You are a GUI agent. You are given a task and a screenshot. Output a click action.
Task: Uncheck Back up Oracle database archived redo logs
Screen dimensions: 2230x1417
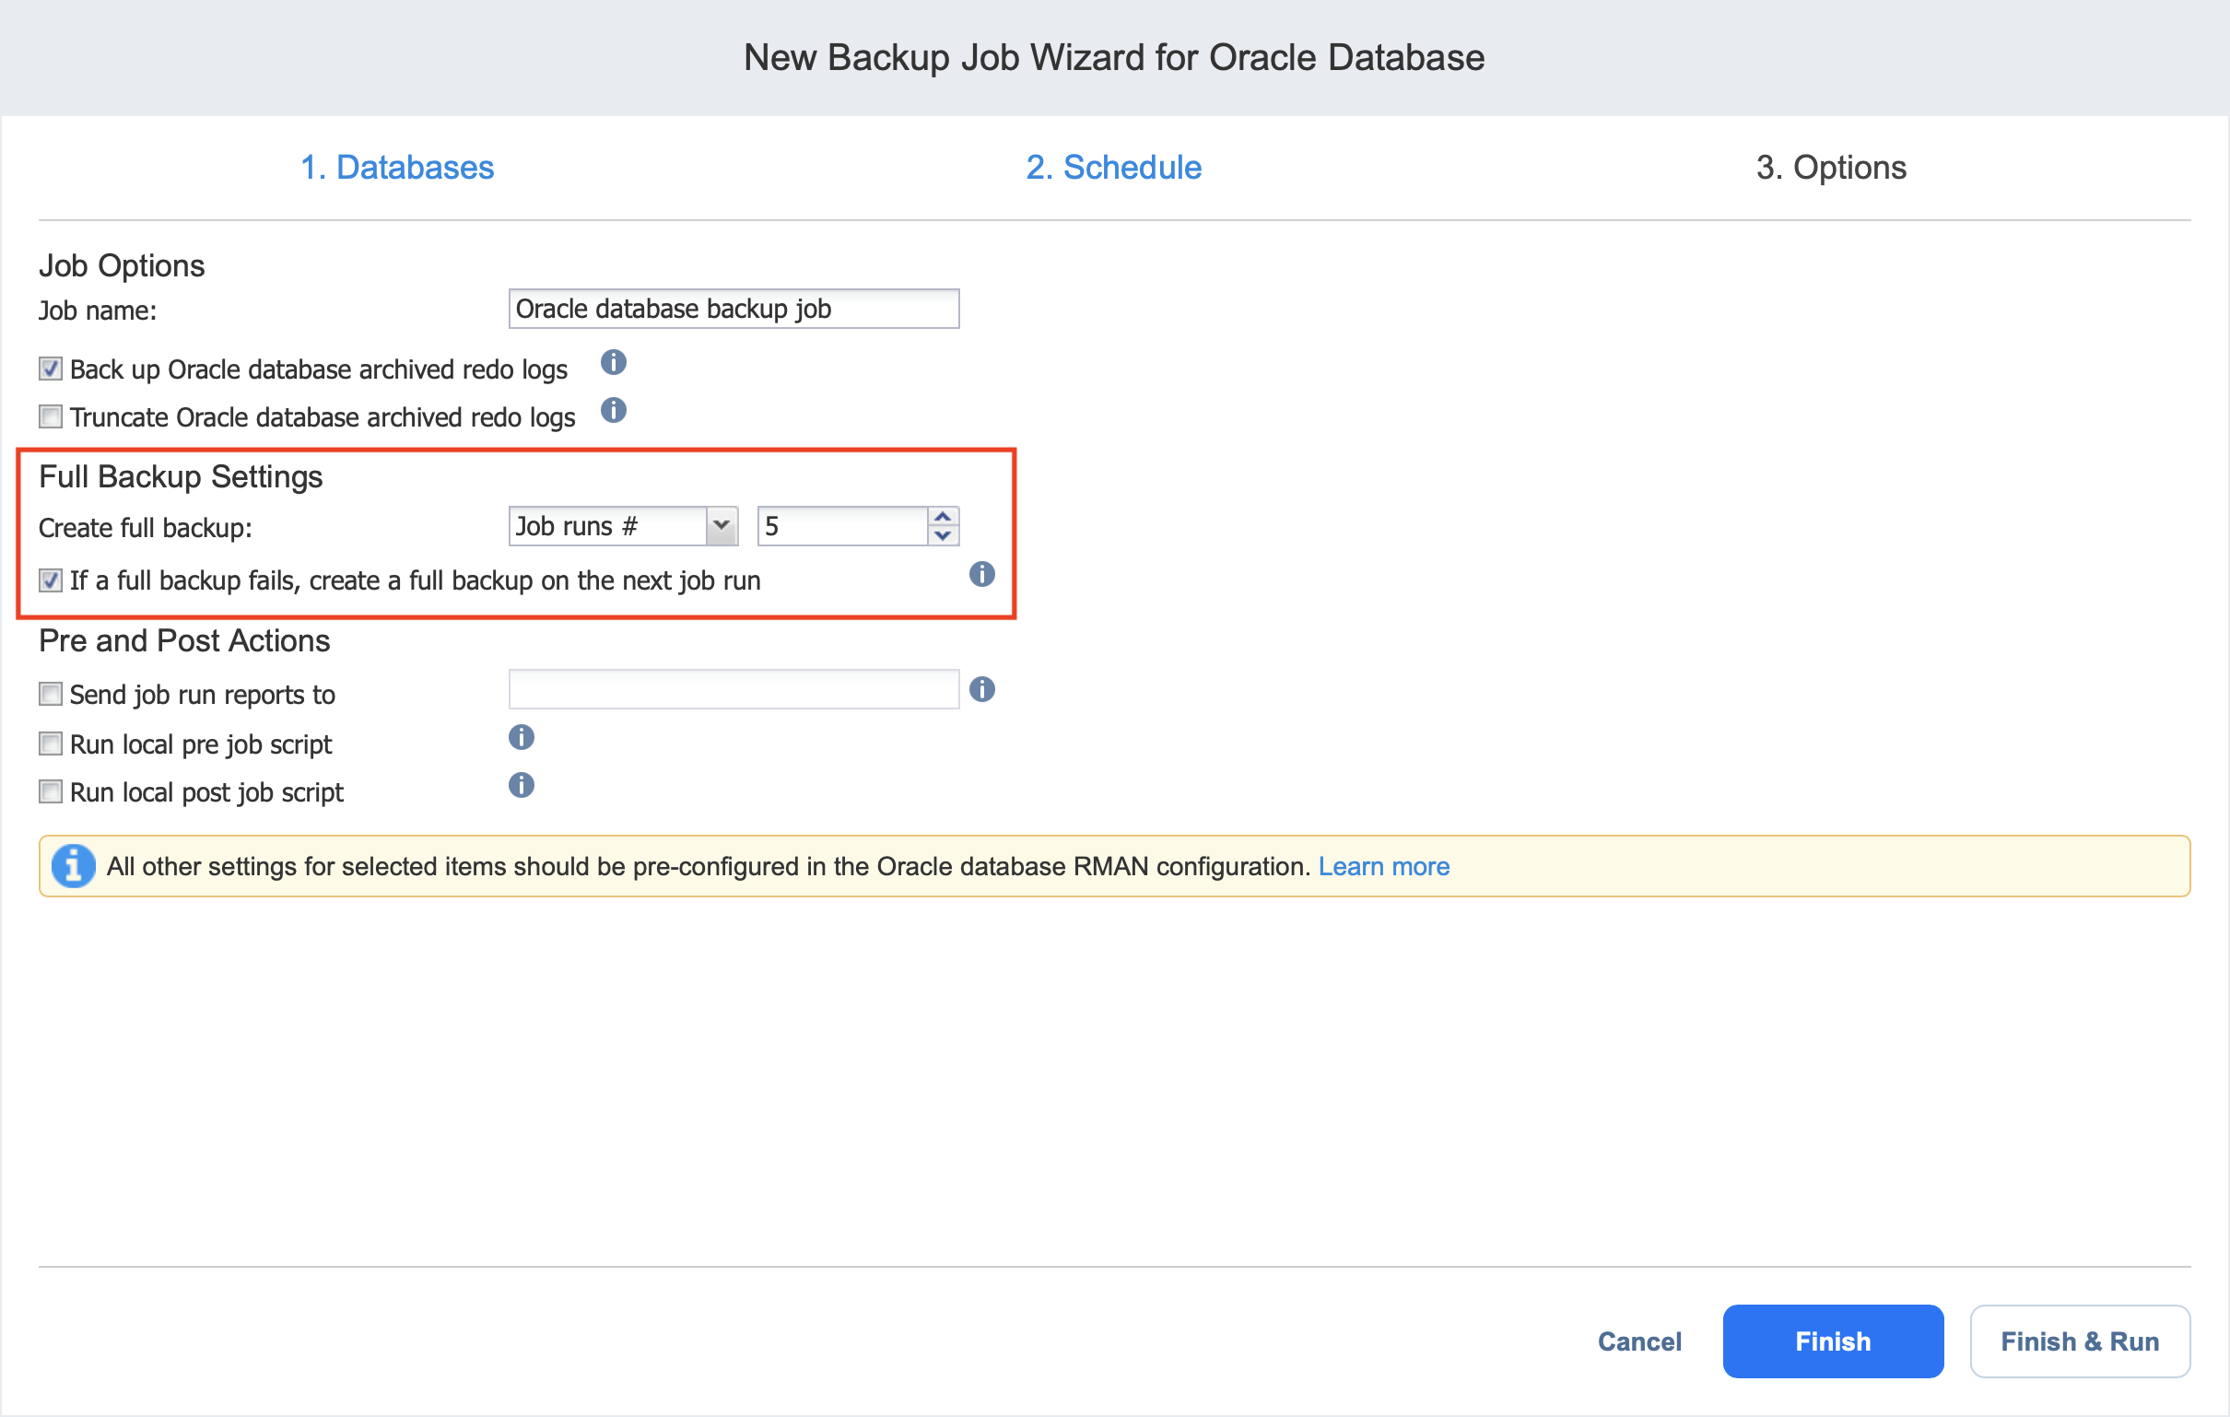tap(51, 369)
